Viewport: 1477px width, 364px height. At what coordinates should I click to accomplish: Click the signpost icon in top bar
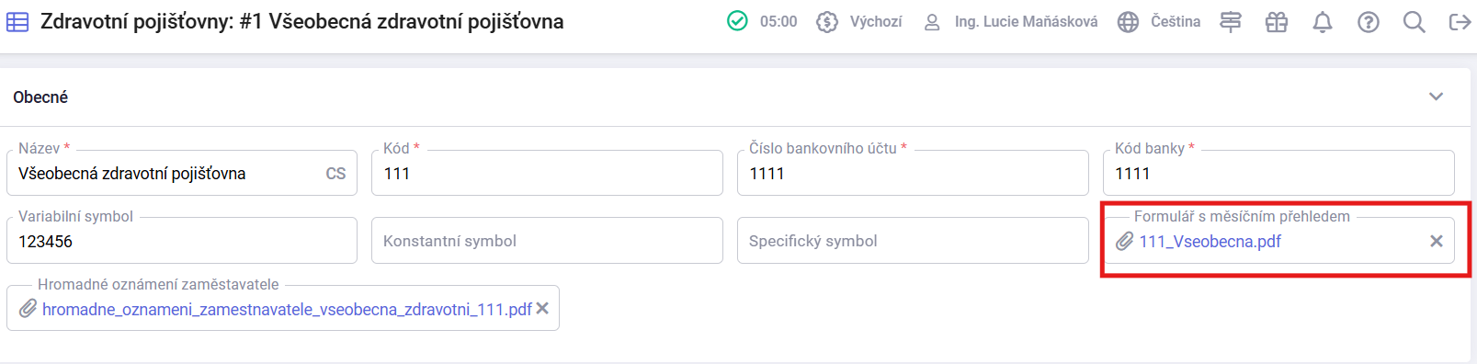click(x=1231, y=22)
